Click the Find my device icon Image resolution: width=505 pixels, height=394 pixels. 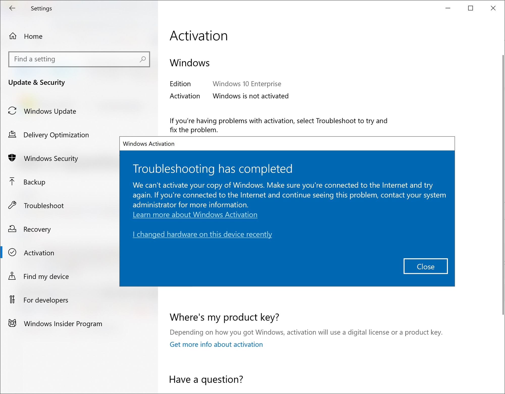click(x=12, y=276)
